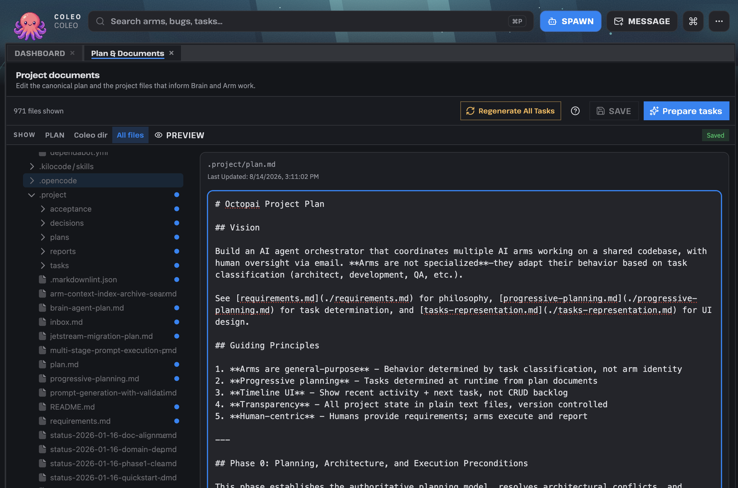Click Regenerate All Tasks
Image resolution: width=738 pixels, height=488 pixels.
pos(510,111)
